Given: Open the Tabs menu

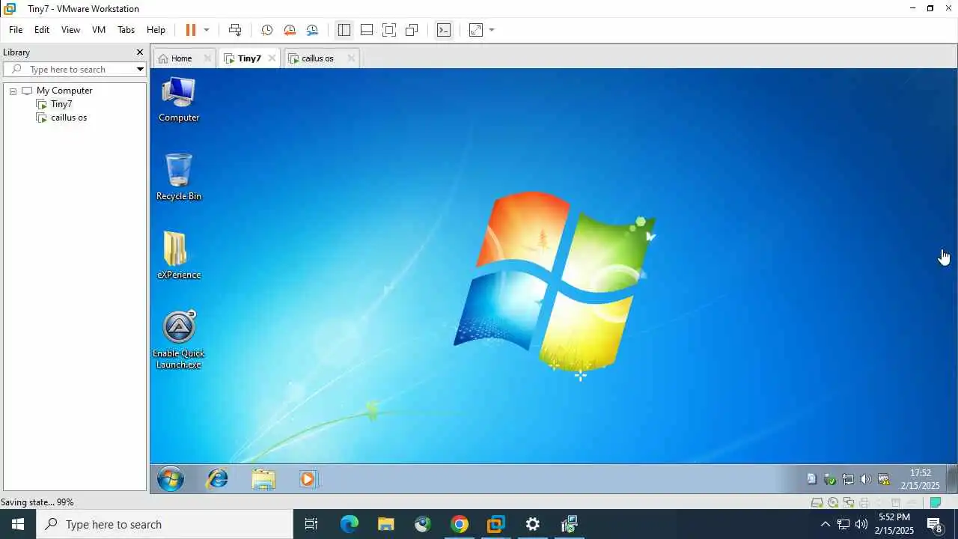Looking at the screenshot, I should pyautogui.click(x=126, y=30).
